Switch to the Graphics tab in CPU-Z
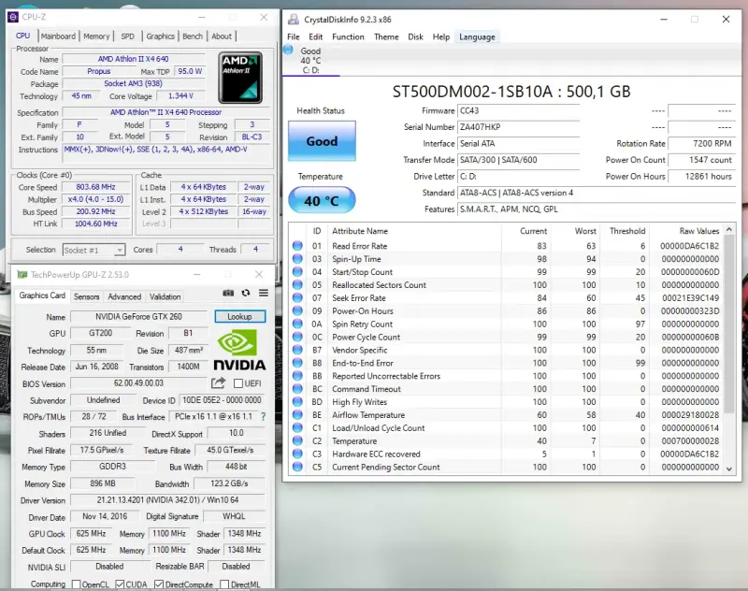 click(x=160, y=36)
